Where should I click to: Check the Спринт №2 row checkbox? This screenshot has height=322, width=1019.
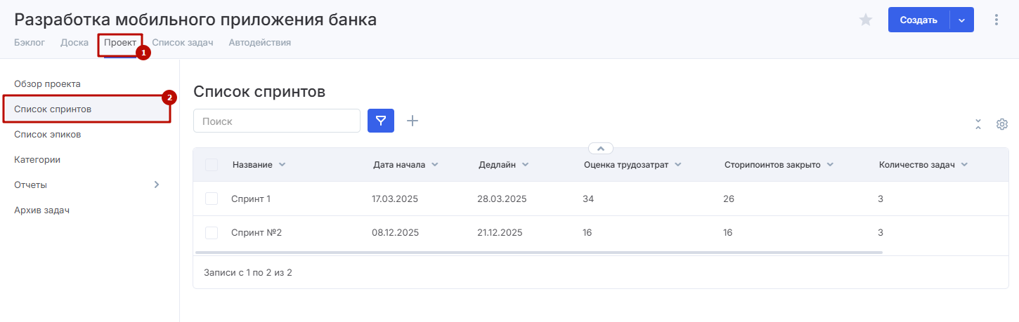pos(212,232)
